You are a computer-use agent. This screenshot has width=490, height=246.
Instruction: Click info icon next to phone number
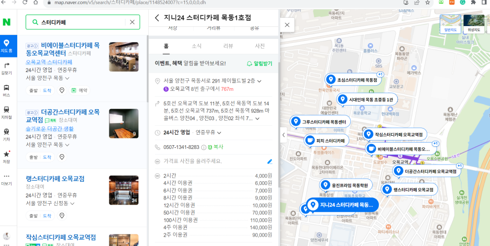[204, 147]
